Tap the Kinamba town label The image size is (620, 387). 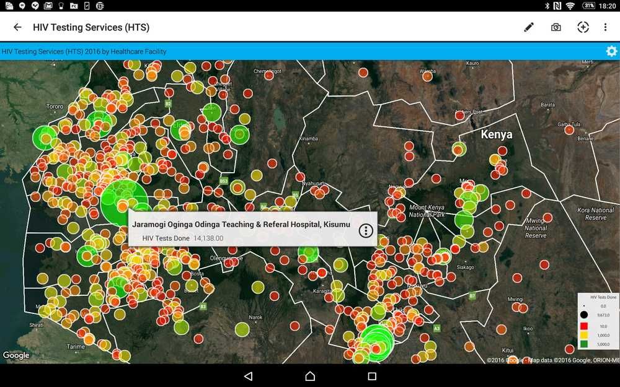pyautogui.click(x=308, y=139)
